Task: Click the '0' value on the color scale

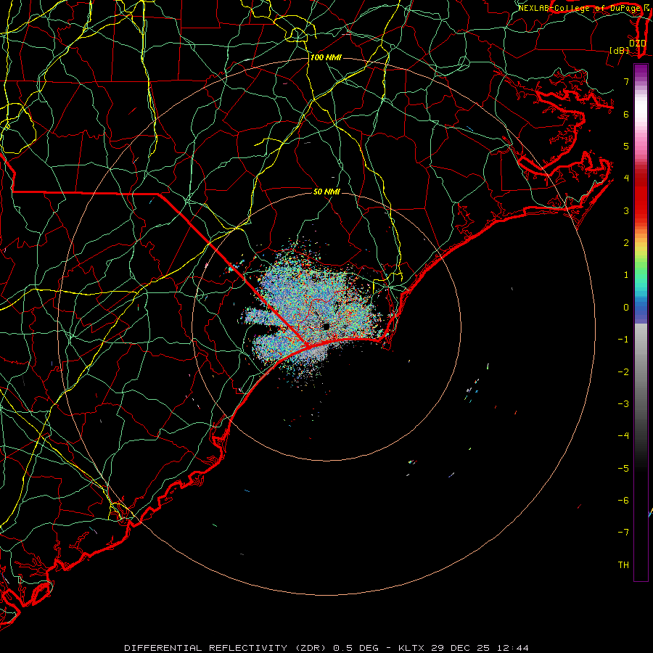Action: pos(626,308)
